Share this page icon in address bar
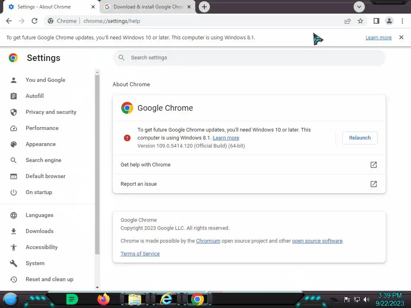This screenshot has width=411, height=308. point(348,21)
